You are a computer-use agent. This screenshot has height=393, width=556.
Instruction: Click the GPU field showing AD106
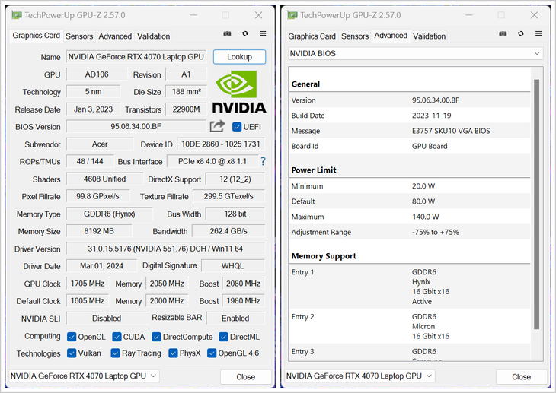coord(97,74)
